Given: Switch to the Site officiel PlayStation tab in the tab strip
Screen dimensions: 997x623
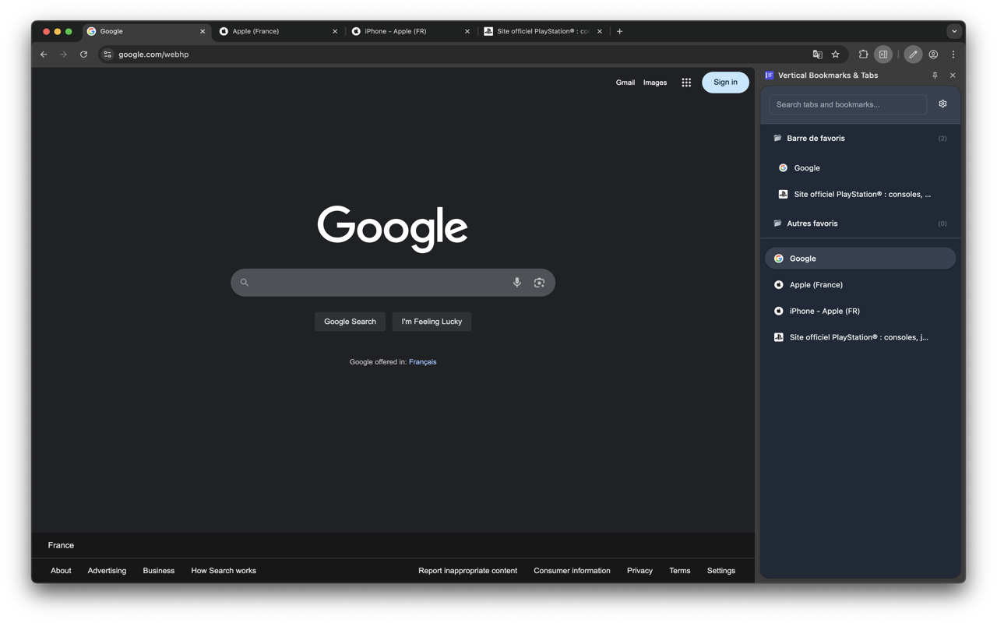Looking at the screenshot, I should click(x=543, y=31).
